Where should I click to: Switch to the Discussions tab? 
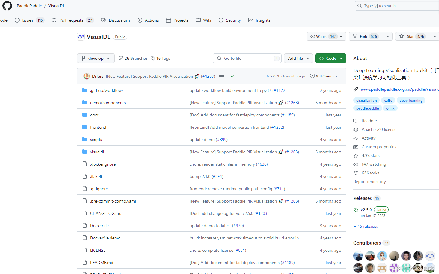116,20
